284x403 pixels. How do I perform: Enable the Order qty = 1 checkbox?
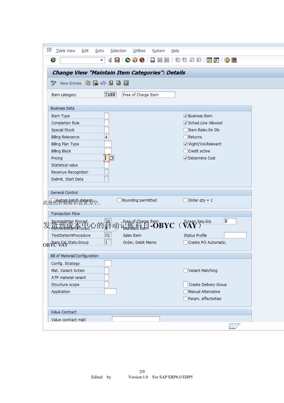186,200
